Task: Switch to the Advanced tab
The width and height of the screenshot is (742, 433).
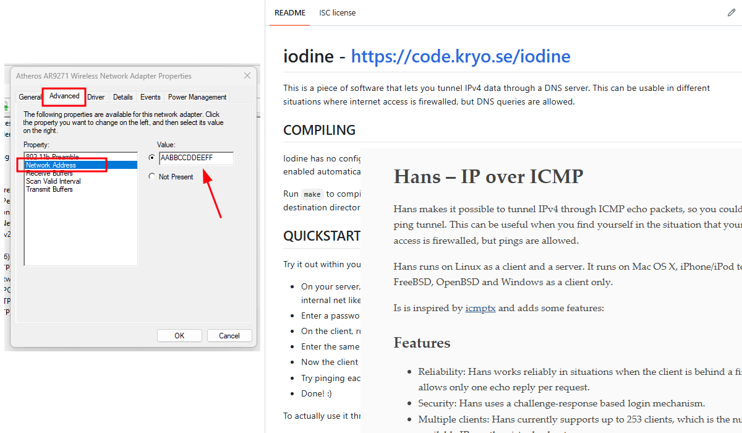Action: pyautogui.click(x=64, y=96)
